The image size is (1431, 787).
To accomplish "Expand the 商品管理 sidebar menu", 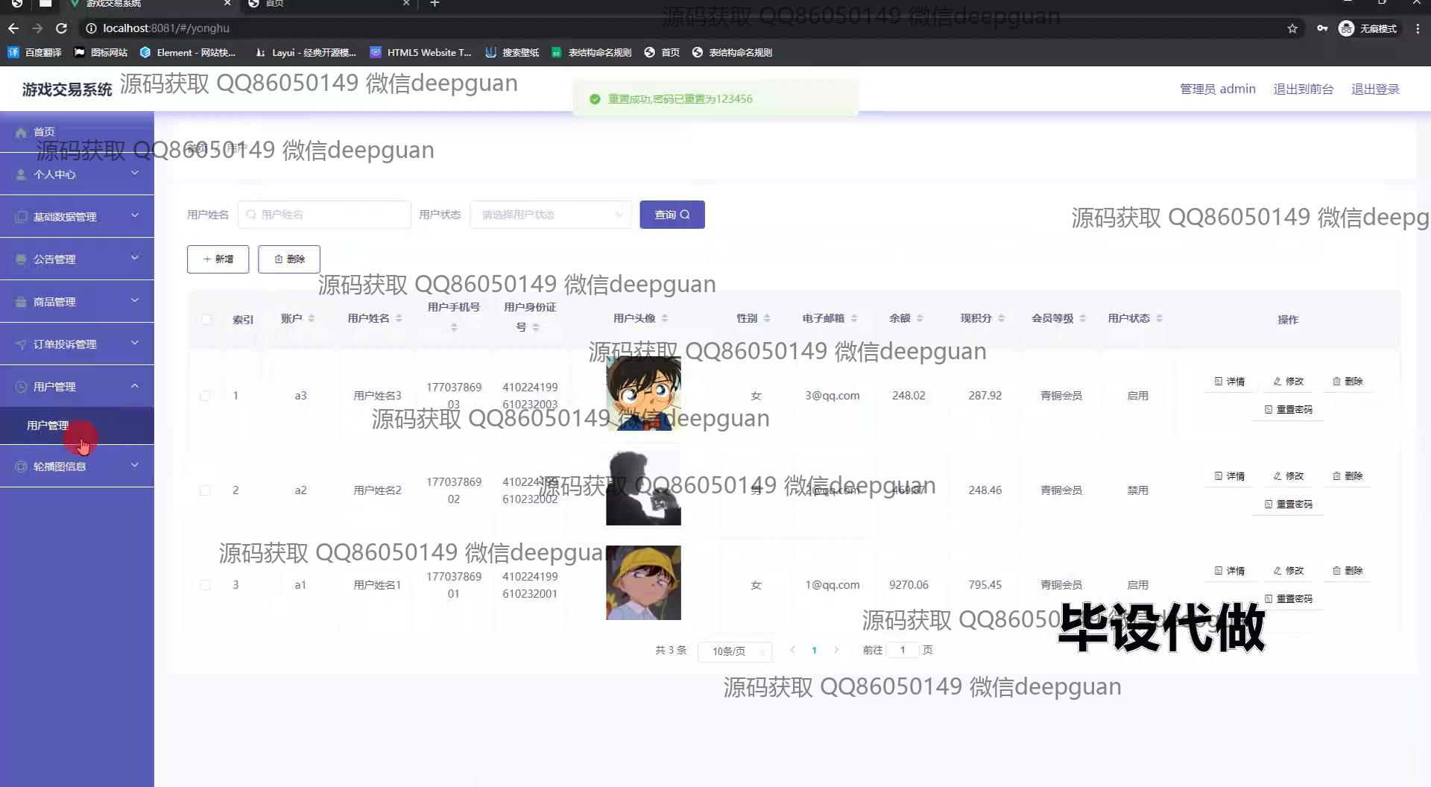I will (x=77, y=302).
